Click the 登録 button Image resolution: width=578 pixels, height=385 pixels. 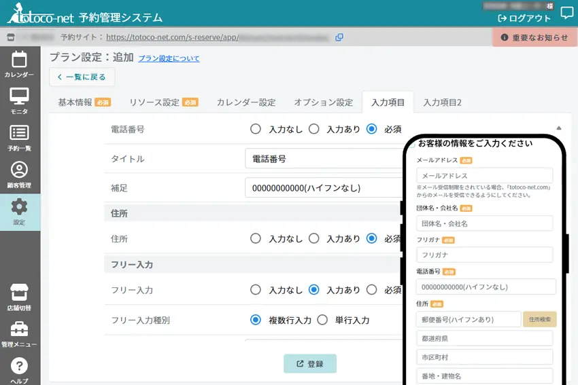click(310, 364)
